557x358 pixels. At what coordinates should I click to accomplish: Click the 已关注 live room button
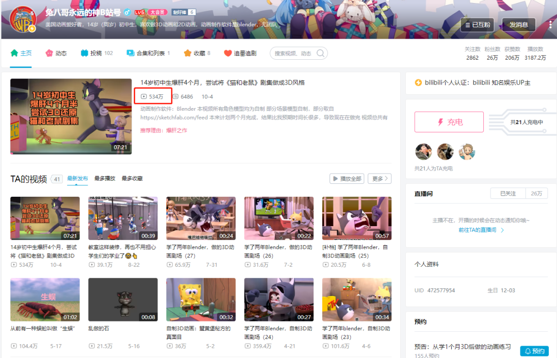tap(508, 194)
